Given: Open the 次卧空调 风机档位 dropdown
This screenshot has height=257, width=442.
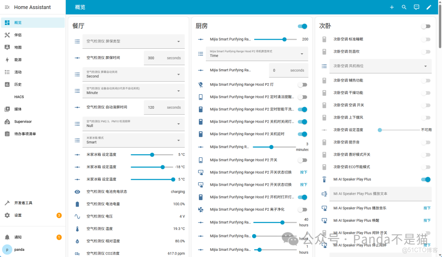Looking at the screenshot, I should [x=380, y=66].
